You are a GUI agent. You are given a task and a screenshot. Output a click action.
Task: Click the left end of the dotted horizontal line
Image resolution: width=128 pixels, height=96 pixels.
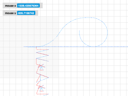24,47
